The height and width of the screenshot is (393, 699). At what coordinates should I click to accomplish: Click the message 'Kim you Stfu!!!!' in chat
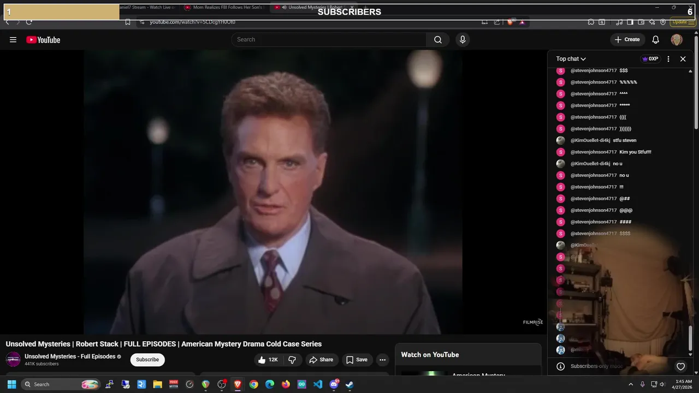635,152
